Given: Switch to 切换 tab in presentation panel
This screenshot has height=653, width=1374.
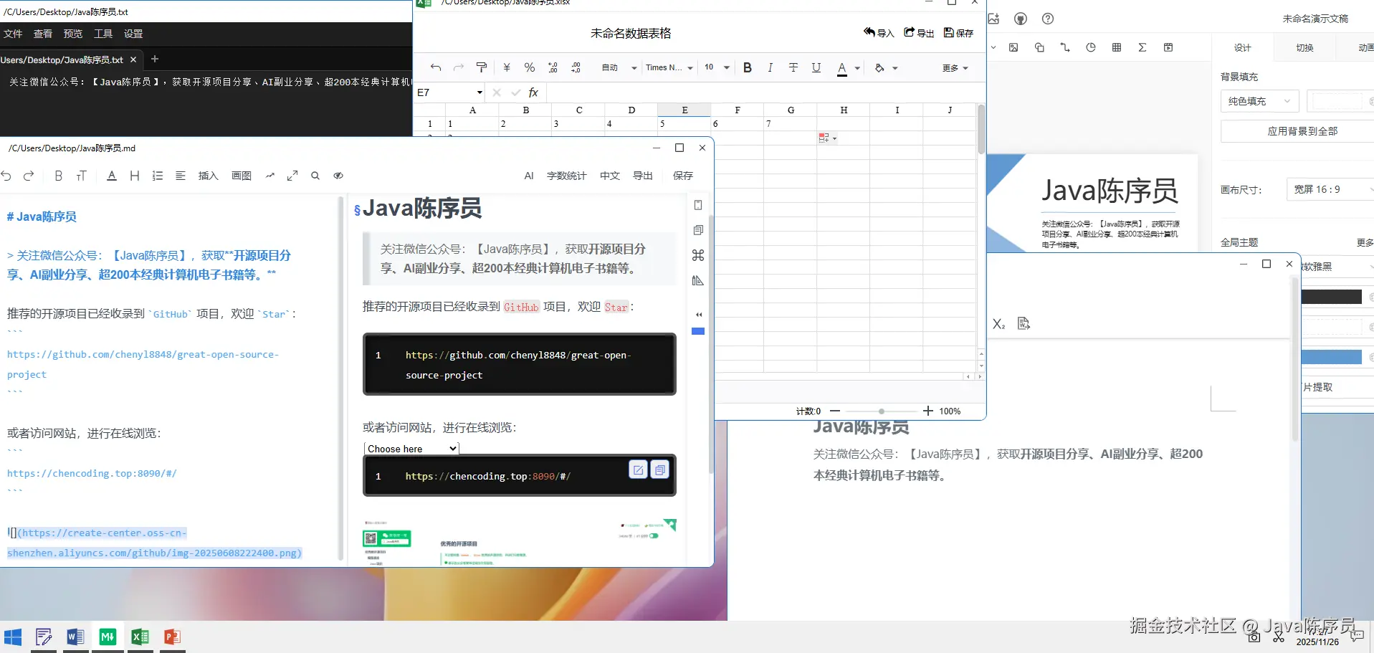Looking at the screenshot, I should coord(1304,47).
